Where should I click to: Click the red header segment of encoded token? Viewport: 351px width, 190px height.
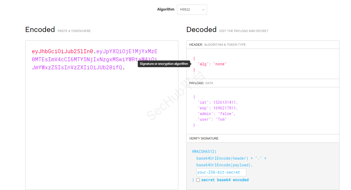[62, 51]
